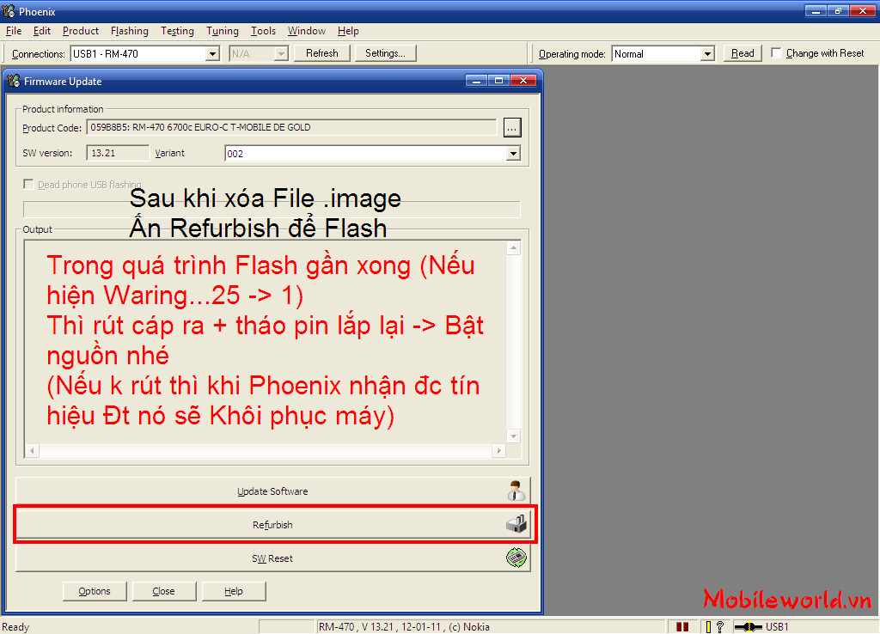880x634 pixels.
Task: Click the factory icon on Refurbish
Action: pyautogui.click(x=516, y=525)
